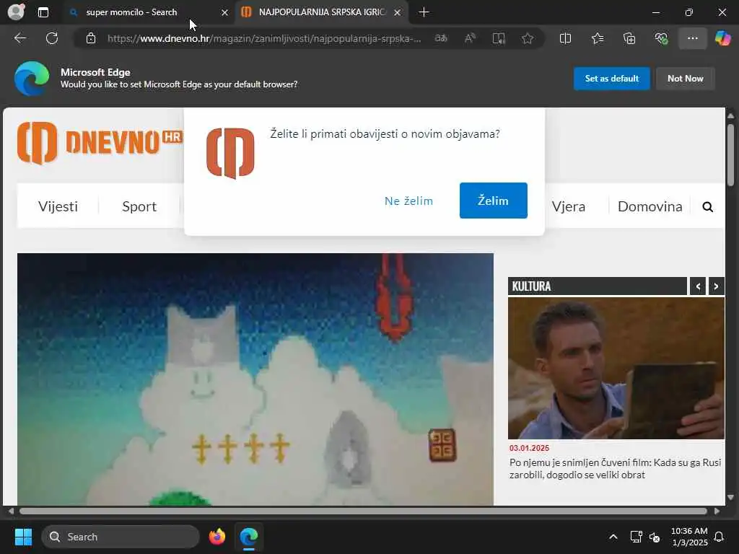Click the vertical page scrollbar thumb
Image resolution: width=739 pixels, height=554 pixels.
coord(730,154)
